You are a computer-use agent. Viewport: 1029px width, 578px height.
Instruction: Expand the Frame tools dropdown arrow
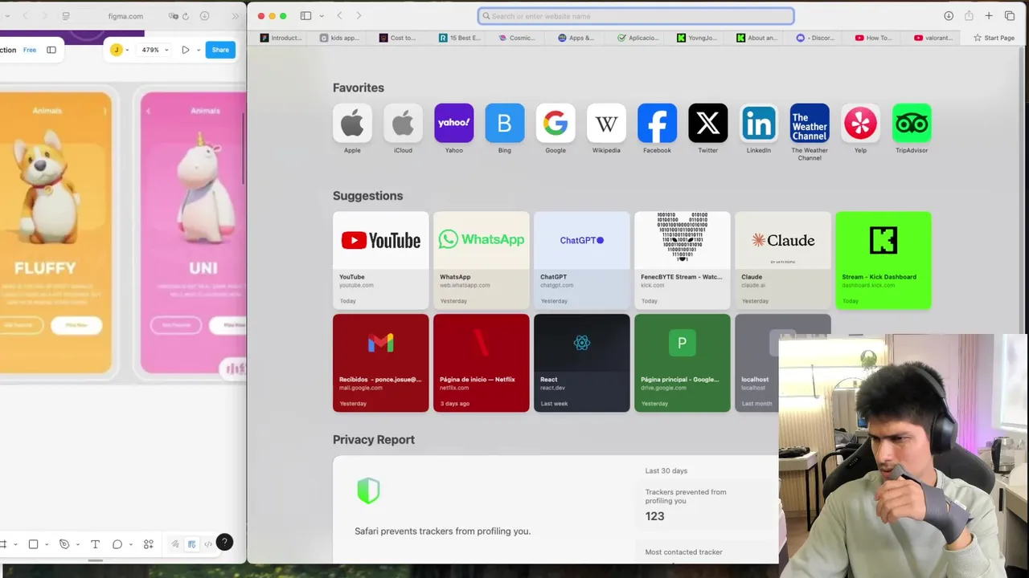[14, 544]
